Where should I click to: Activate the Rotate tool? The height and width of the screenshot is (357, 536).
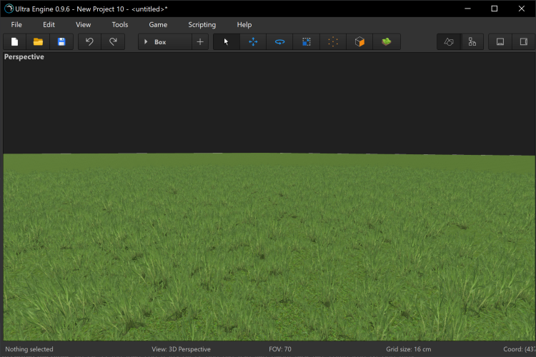(x=279, y=41)
